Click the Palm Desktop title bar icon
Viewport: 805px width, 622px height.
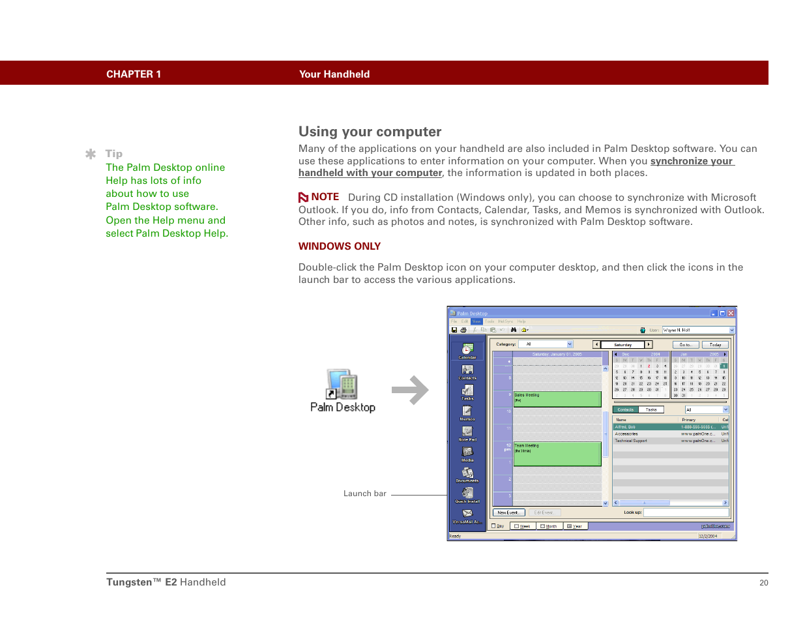coord(452,313)
